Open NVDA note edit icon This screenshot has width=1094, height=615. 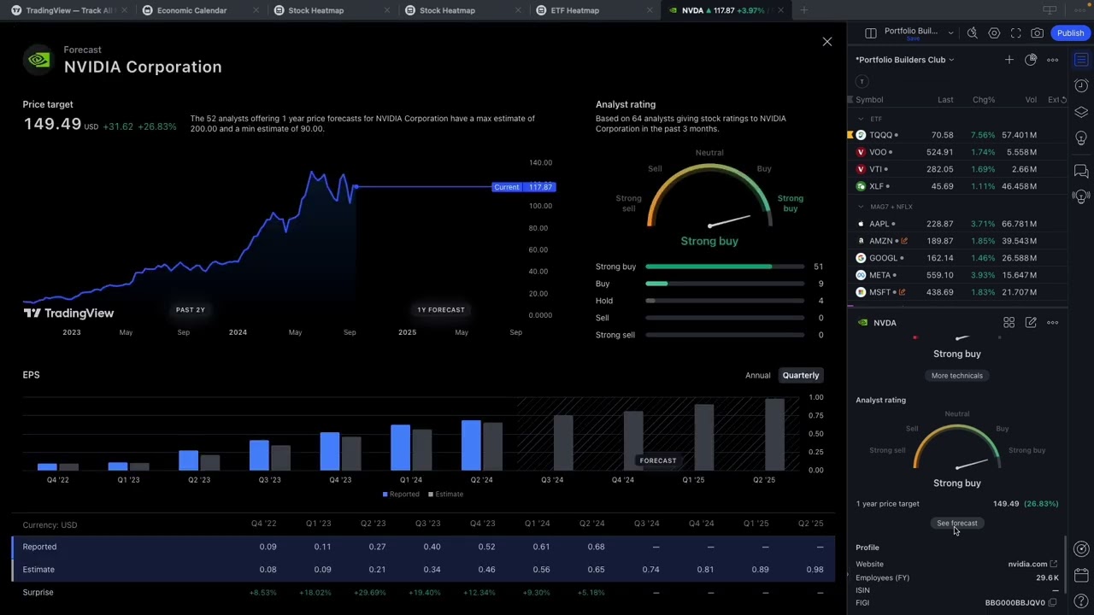1031,323
